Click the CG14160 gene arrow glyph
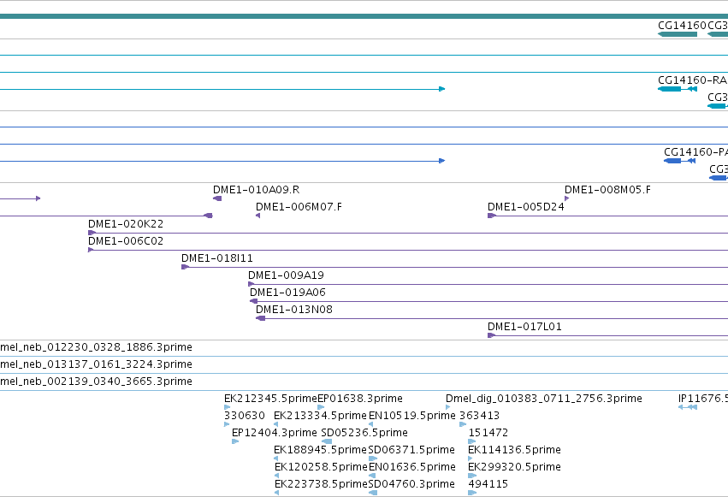 pos(678,34)
